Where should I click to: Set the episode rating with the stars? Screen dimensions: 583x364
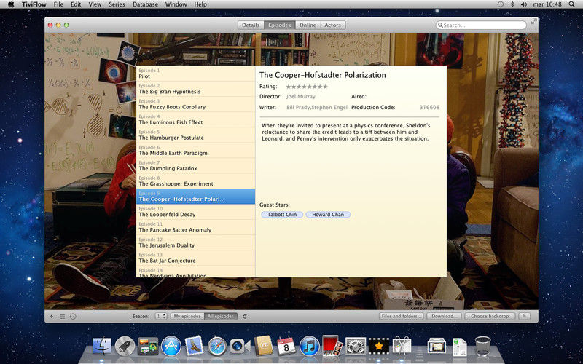pos(307,87)
